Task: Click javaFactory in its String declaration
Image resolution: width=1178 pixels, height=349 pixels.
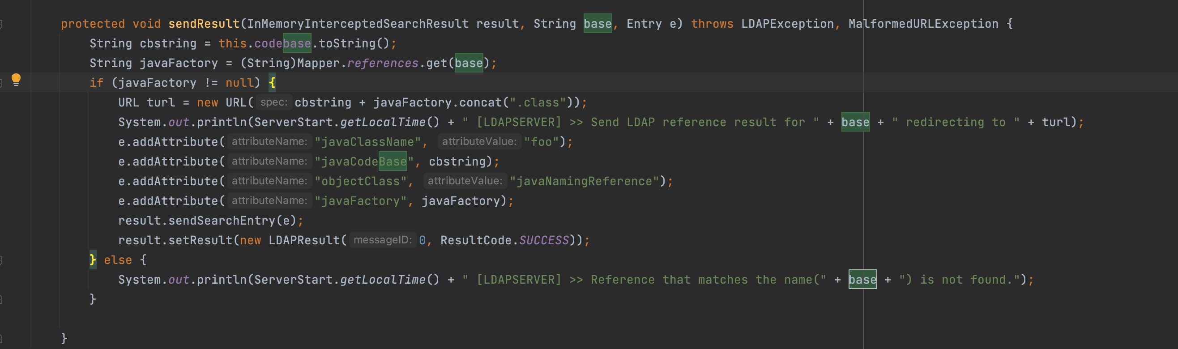Action: [179, 63]
